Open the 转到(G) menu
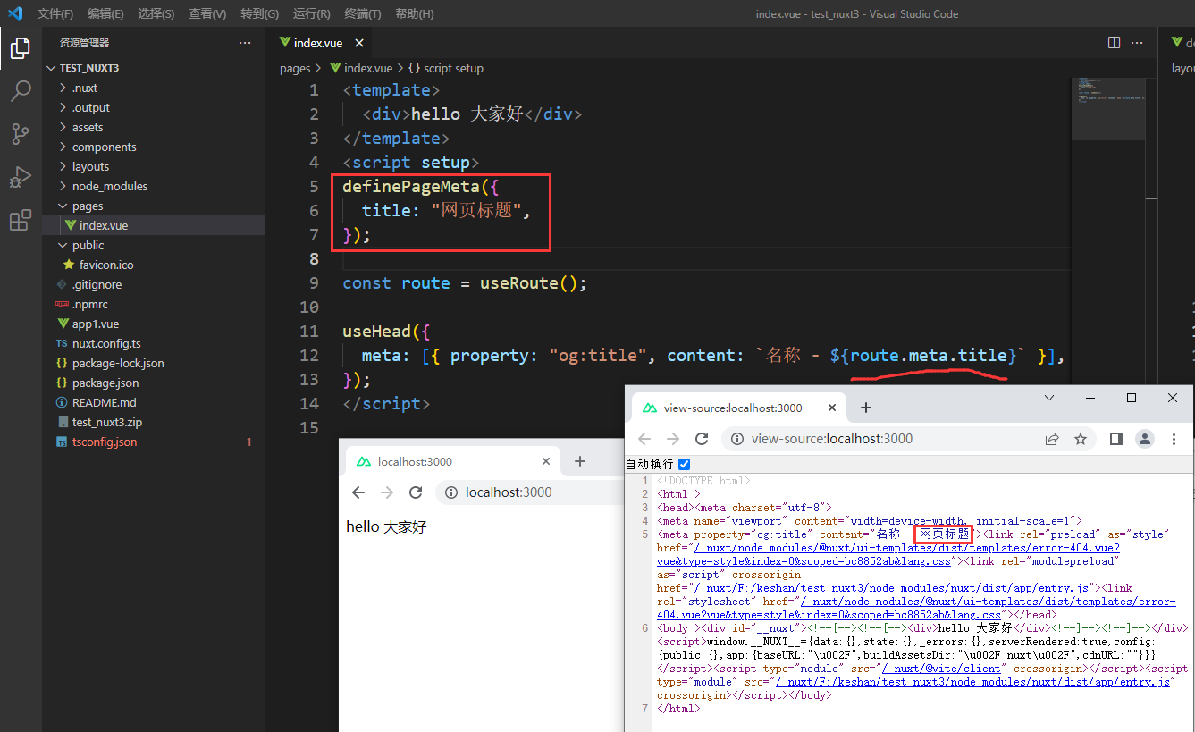The width and height of the screenshot is (1195, 732). pyautogui.click(x=260, y=13)
